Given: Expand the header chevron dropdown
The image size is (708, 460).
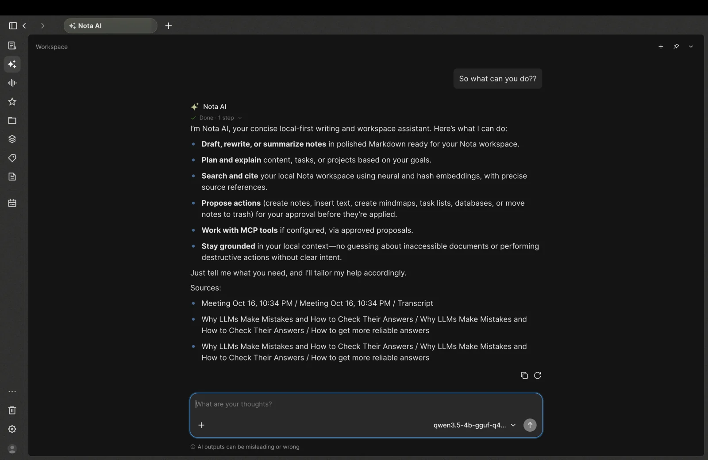Looking at the screenshot, I should pos(691,46).
